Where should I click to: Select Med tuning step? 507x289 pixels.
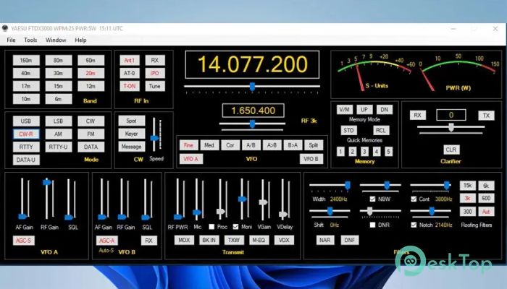click(209, 145)
